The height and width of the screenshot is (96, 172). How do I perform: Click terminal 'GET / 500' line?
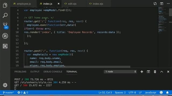coord(33,85)
